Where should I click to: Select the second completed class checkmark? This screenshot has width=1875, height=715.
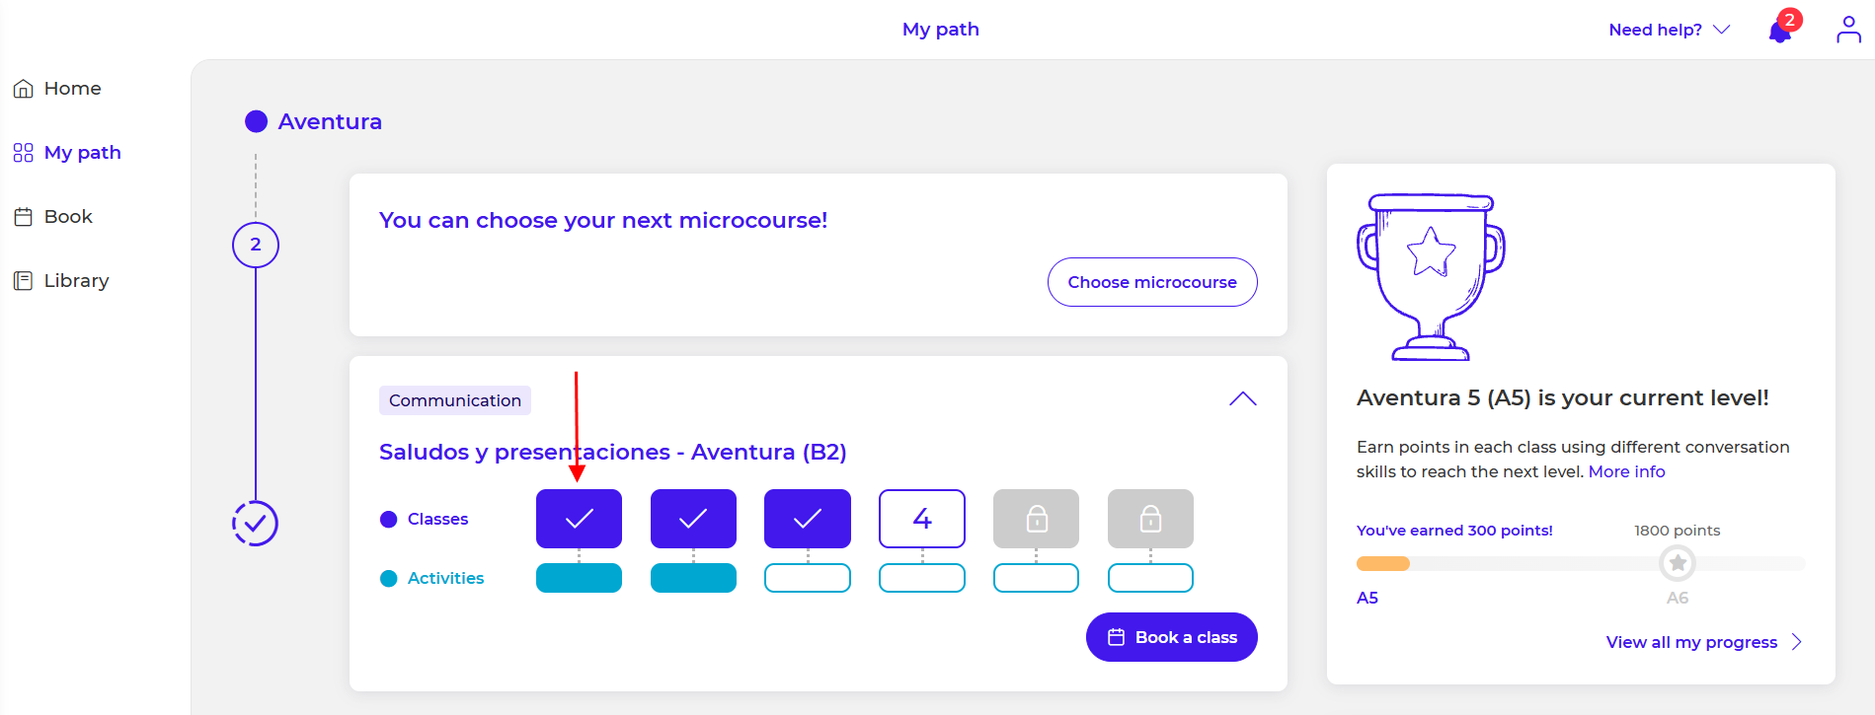693,519
